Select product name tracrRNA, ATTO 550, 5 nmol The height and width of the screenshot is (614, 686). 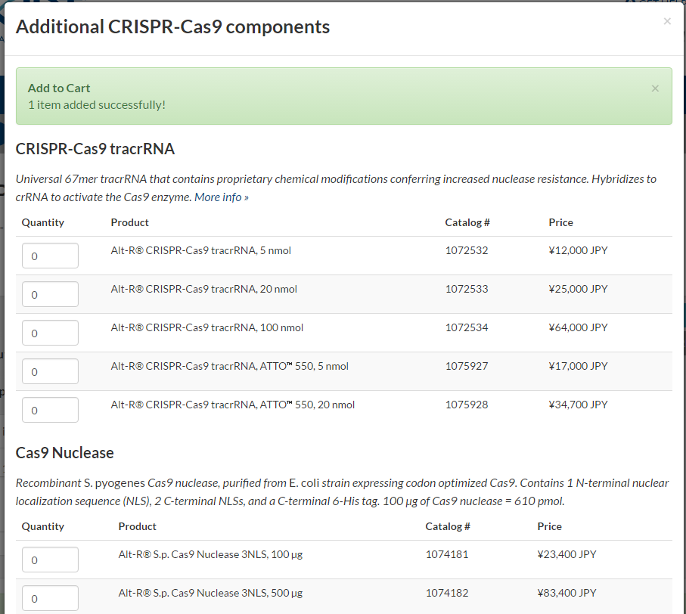[230, 366]
